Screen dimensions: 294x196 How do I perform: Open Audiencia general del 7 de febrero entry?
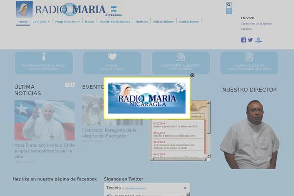(x=175, y=126)
